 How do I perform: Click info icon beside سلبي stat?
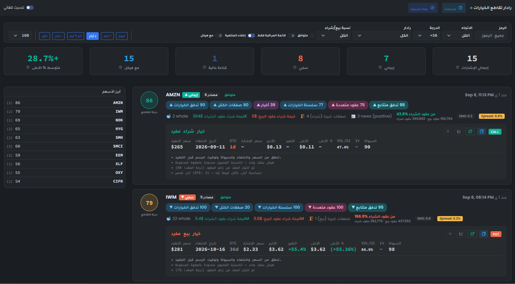[295, 67]
